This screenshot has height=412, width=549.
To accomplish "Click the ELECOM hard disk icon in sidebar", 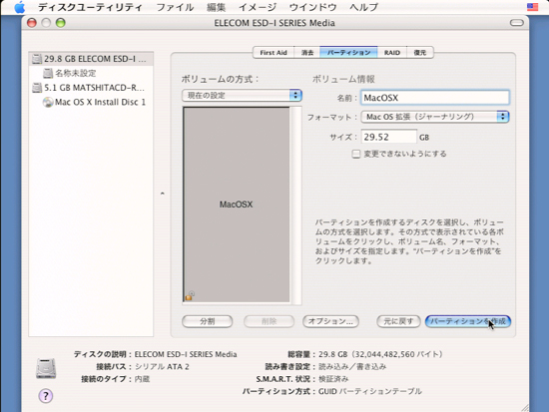I will 37,59.
